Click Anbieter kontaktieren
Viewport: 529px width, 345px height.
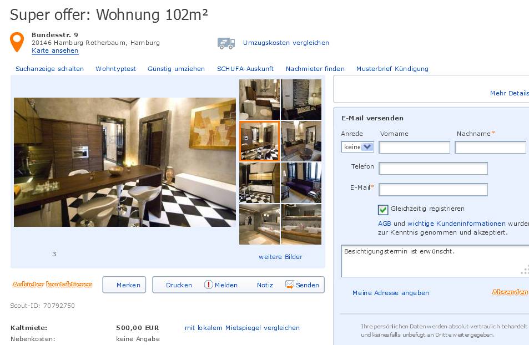52,285
